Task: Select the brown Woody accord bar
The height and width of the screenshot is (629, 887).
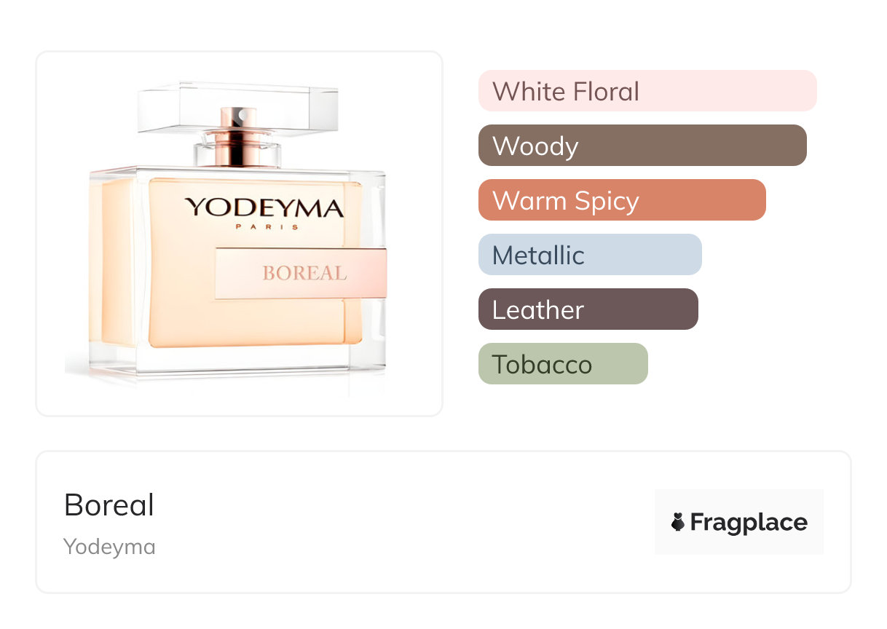Action: point(642,146)
